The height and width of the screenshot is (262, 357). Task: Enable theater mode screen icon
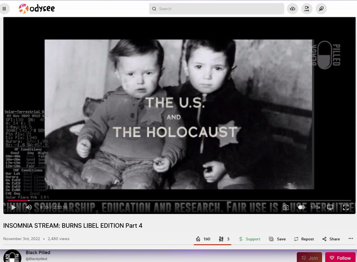coord(330,207)
